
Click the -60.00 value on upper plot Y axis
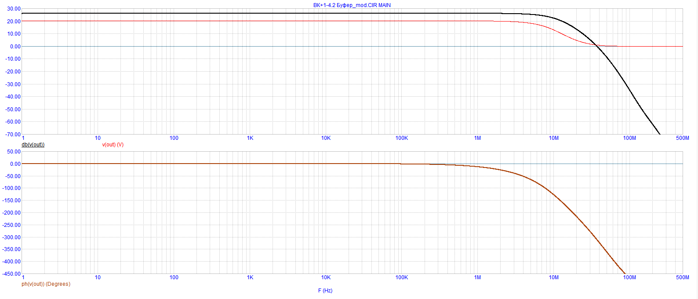[x=13, y=122]
